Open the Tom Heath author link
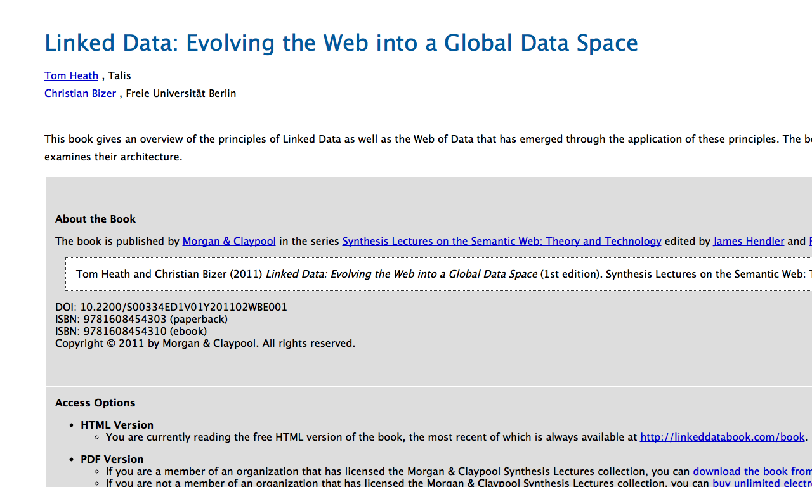Viewport: 812px width, 487px height. pyautogui.click(x=71, y=75)
